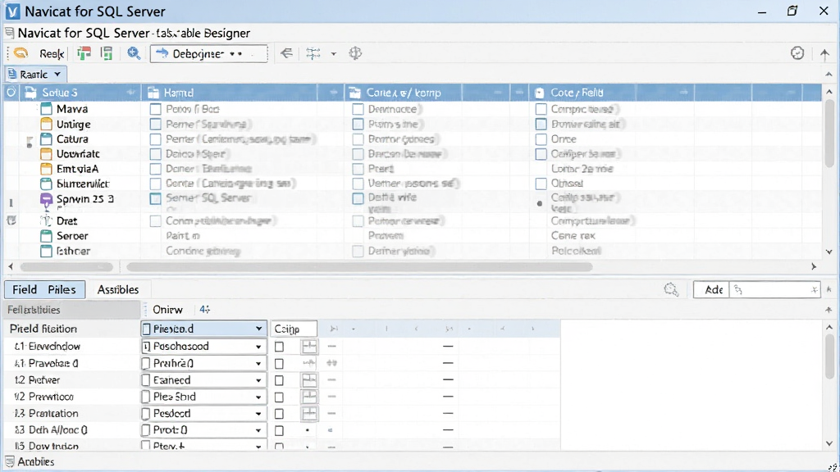The width and height of the screenshot is (840, 472).
Task: Toggle the Cone / Felil checkbox in the Mavva row
Action: point(541,109)
